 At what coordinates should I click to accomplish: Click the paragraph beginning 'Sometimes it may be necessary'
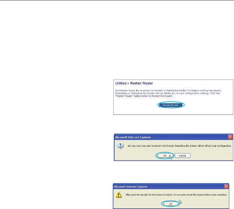coord(168,93)
